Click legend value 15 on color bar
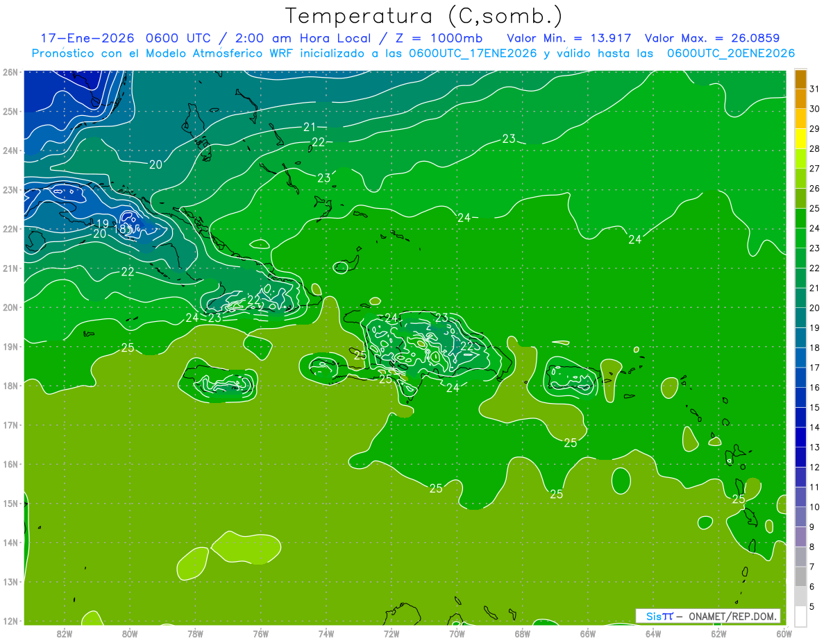833x643 pixels. click(815, 408)
